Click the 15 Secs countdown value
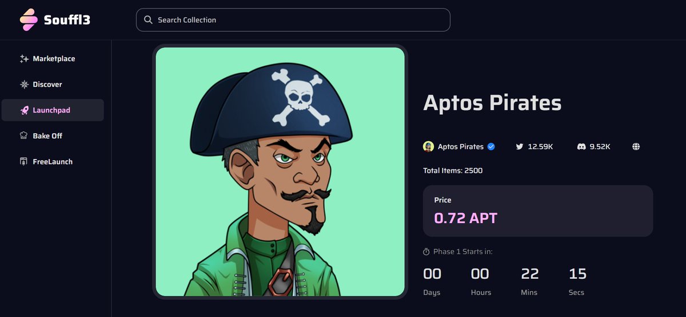The width and height of the screenshot is (686, 317). pos(577,274)
